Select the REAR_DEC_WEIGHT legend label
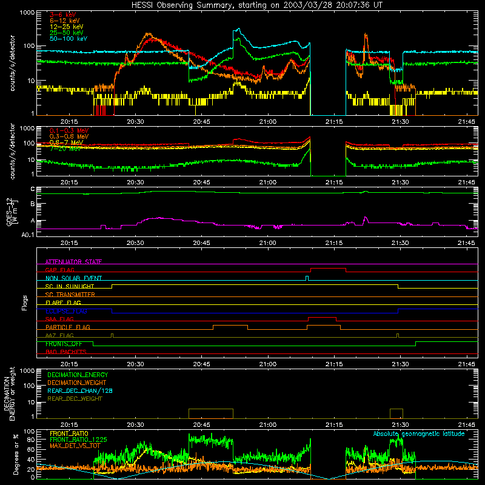 pyautogui.click(x=75, y=399)
